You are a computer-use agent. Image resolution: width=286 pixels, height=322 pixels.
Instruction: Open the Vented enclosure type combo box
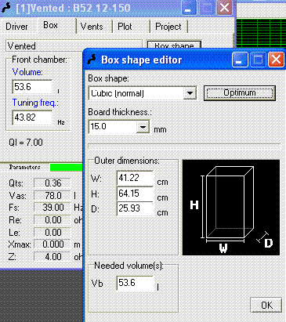(74, 46)
